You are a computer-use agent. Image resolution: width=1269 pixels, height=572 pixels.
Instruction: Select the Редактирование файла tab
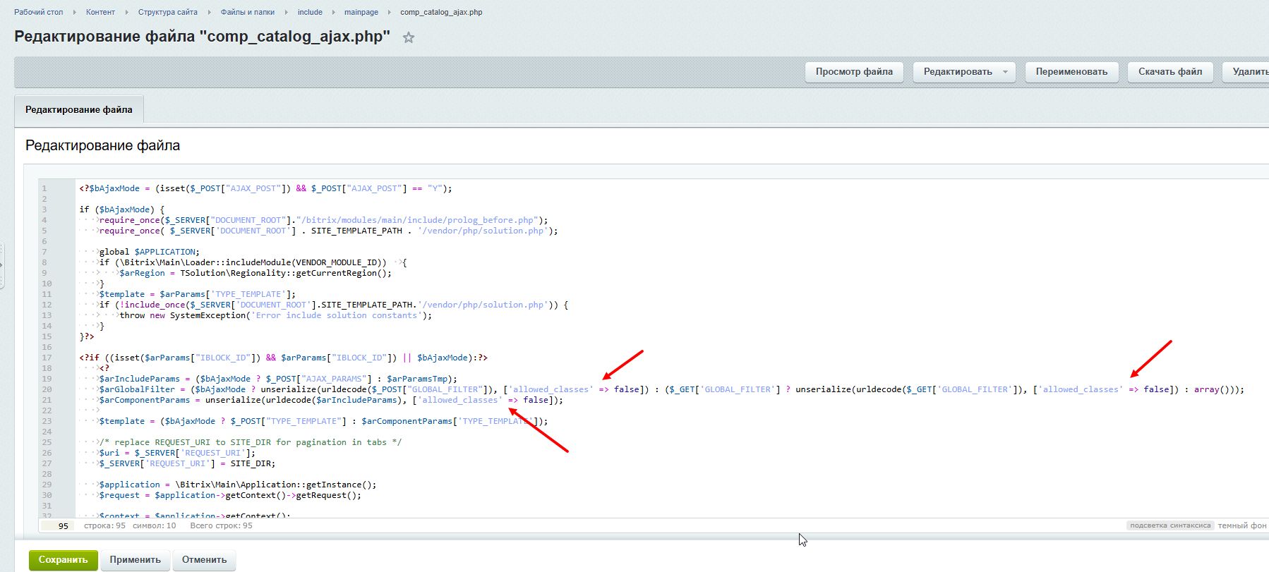[79, 110]
